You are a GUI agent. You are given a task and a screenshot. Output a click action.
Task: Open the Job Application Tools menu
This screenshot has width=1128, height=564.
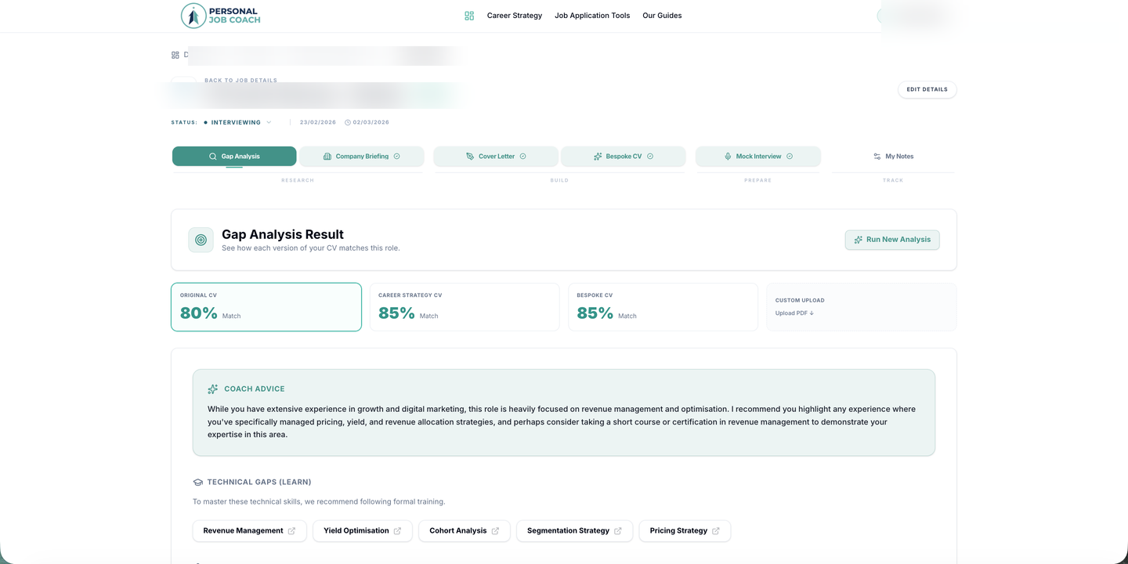[591, 16]
